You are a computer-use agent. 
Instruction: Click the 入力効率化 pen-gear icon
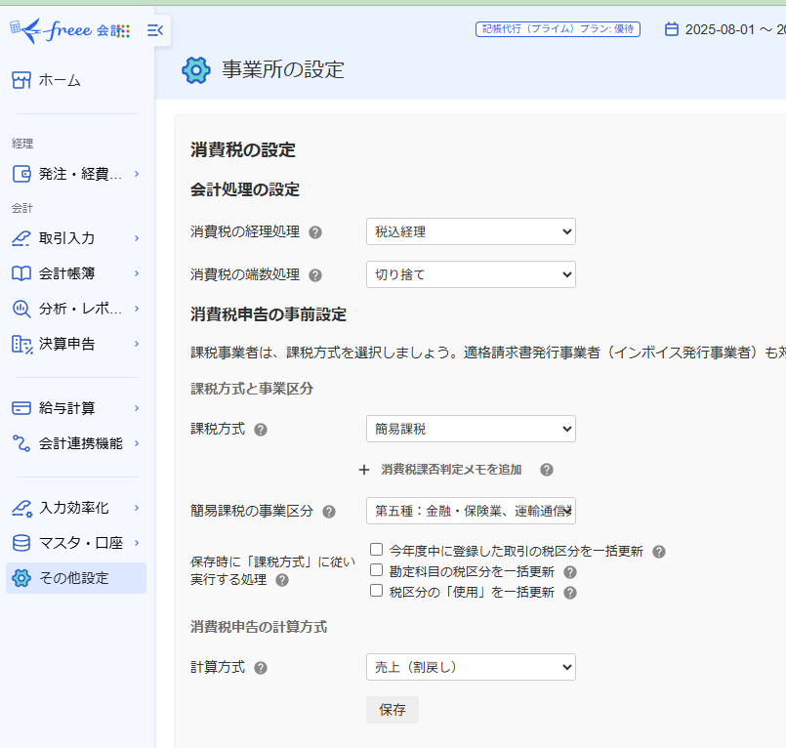[21, 508]
